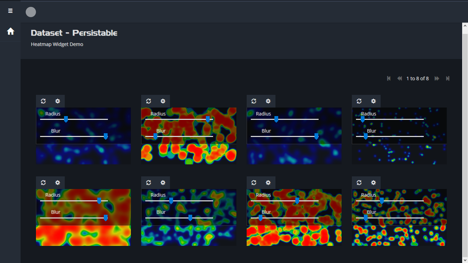Open settings of first heatmap in top row
Image resolution: width=468 pixels, height=263 pixels.
coord(58,101)
